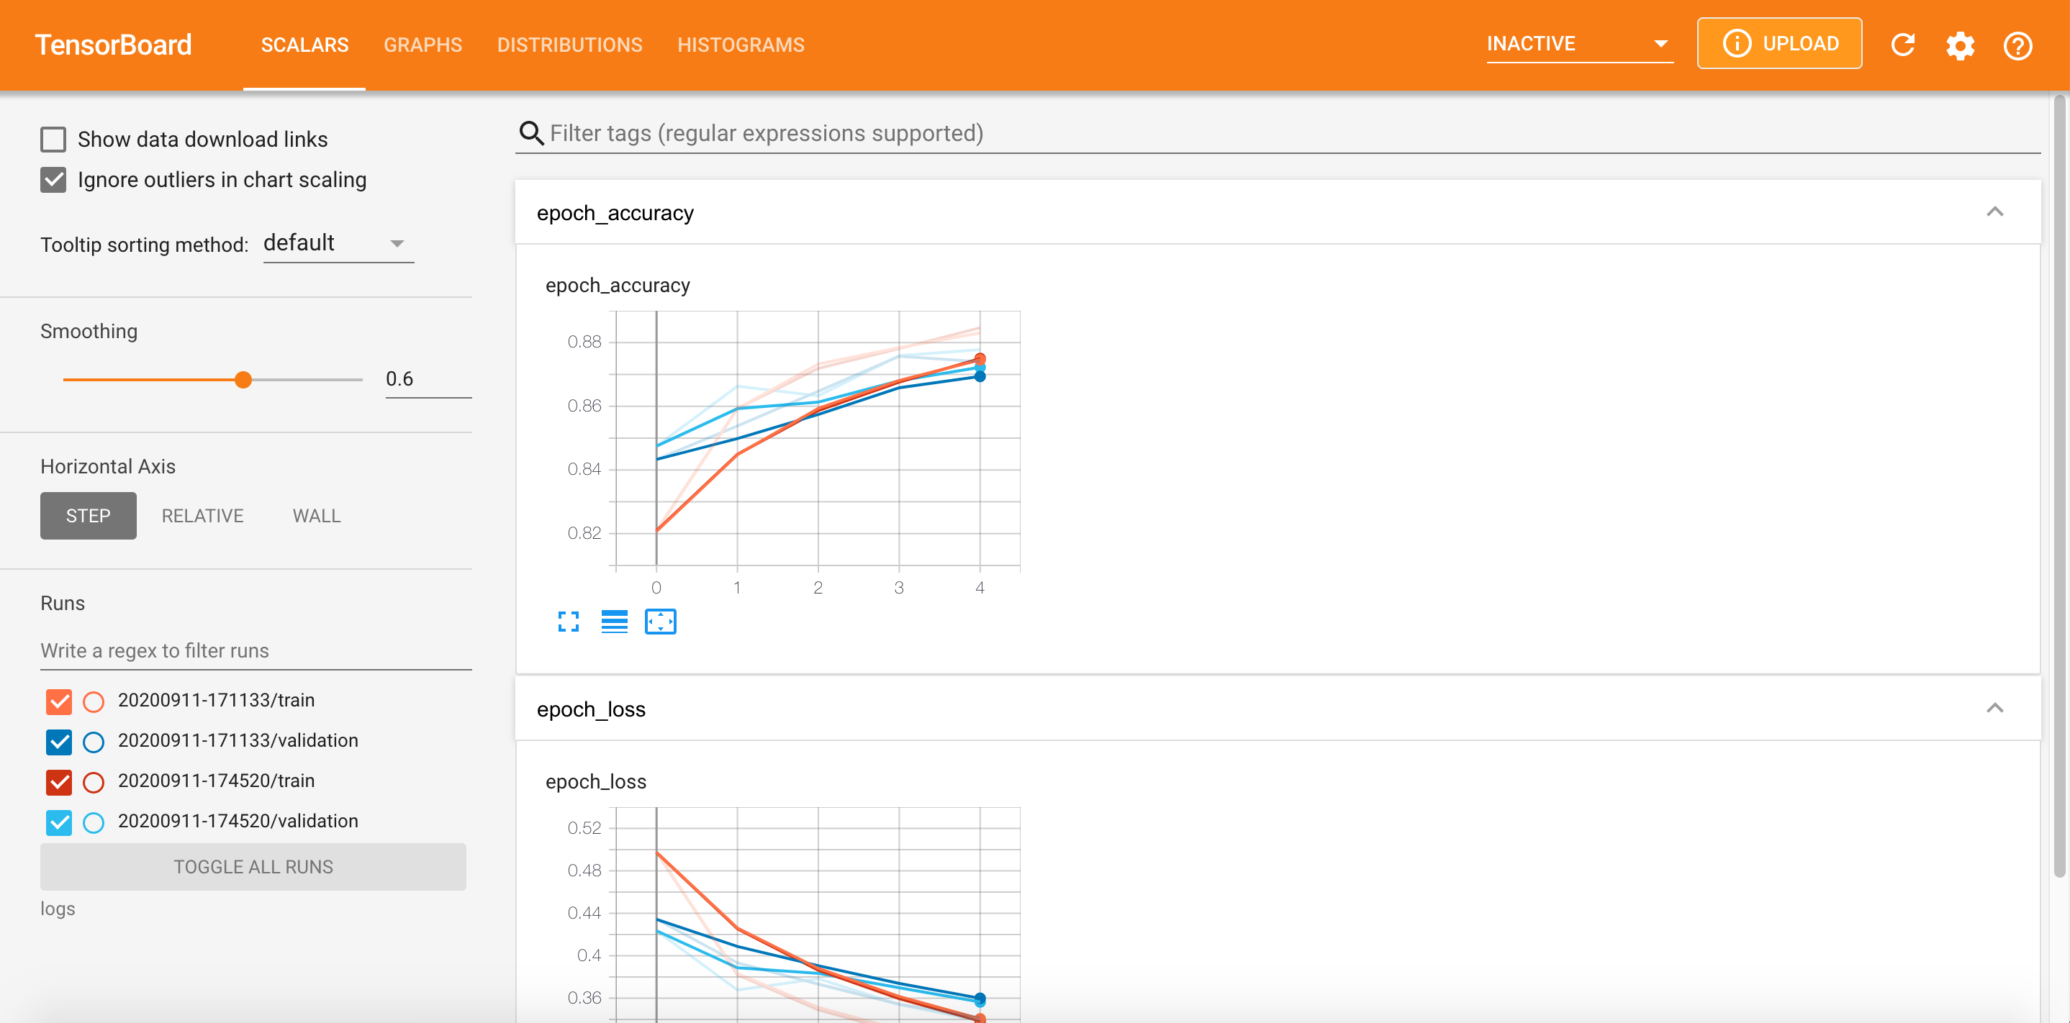The image size is (2070, 1023).
Task: Click the UPLOAD button
Action: [x=1780, y=42]
